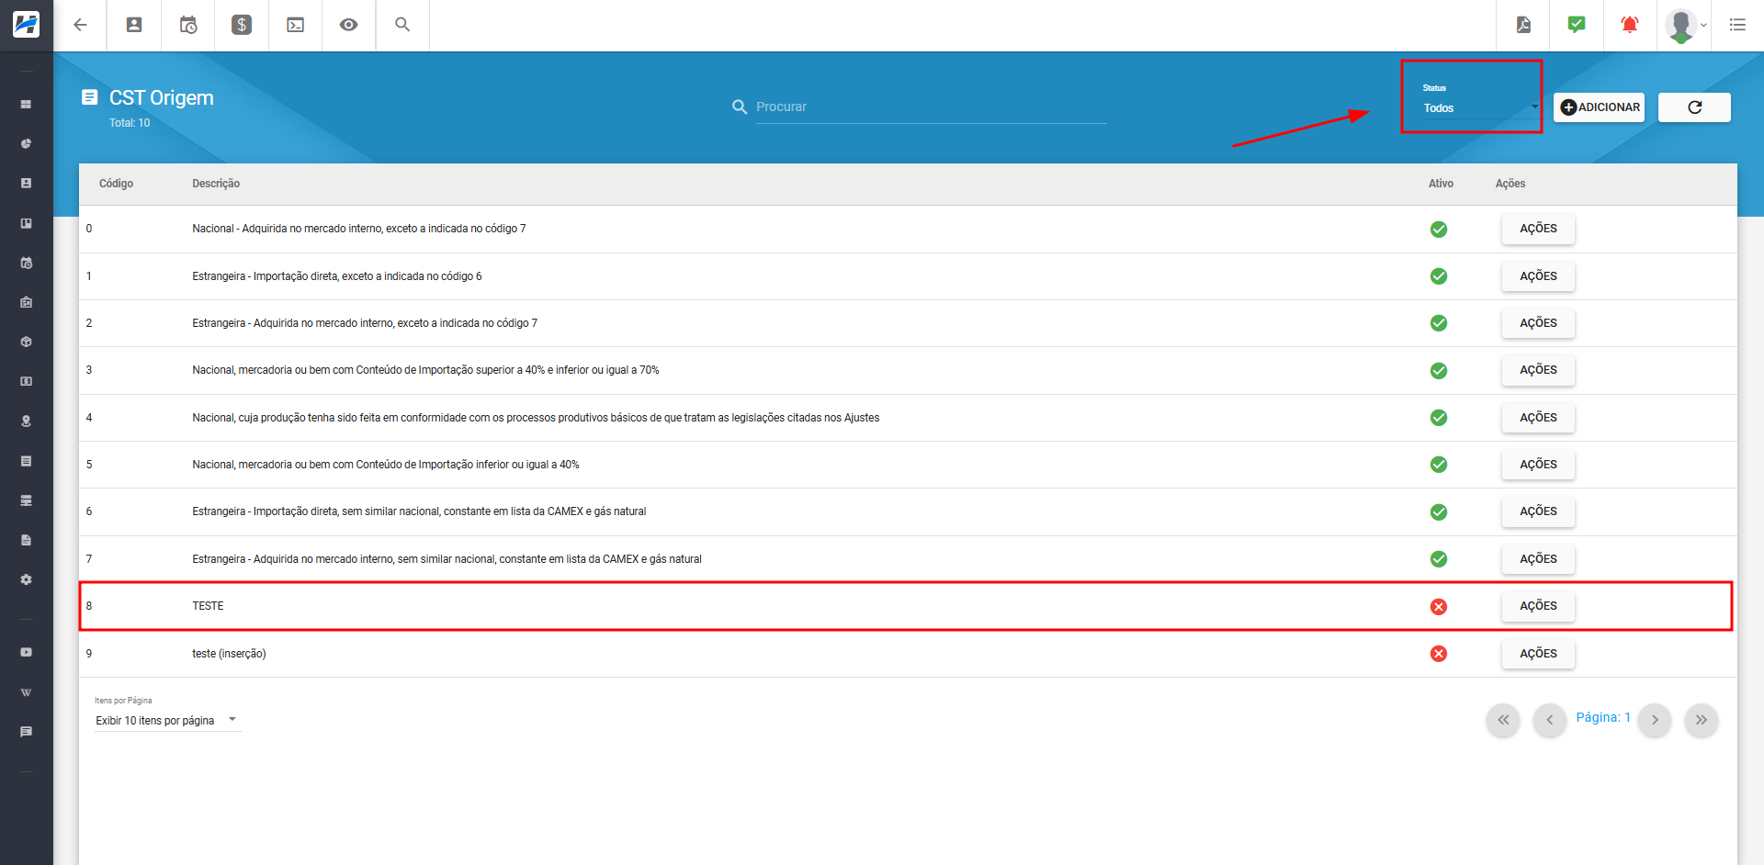Screen dimensions: 1764x865
Task: Sort by the Descrição column header
Action: pos(216,184)
